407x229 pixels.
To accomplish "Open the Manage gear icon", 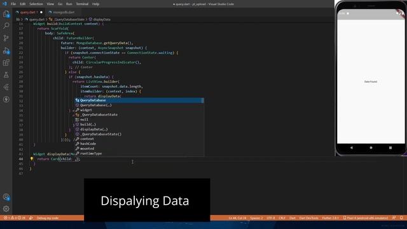I will click(6, 209).
